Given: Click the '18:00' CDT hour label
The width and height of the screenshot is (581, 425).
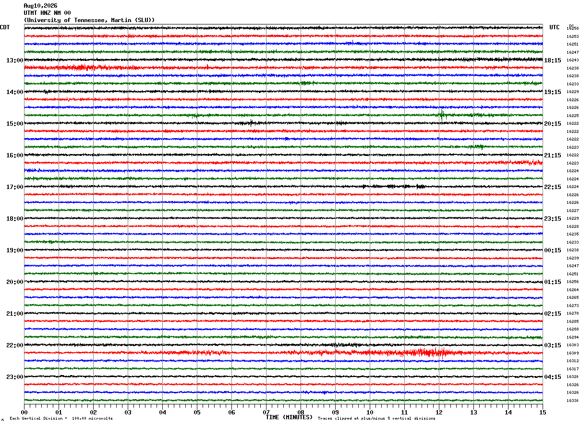Looking at the screenshot, I should [x=15, y=219].
